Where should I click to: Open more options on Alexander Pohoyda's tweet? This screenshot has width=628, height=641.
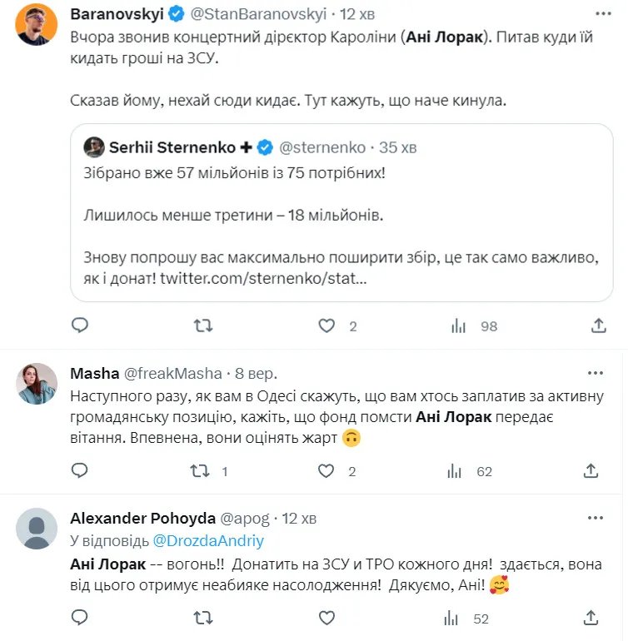coord(595,518)
